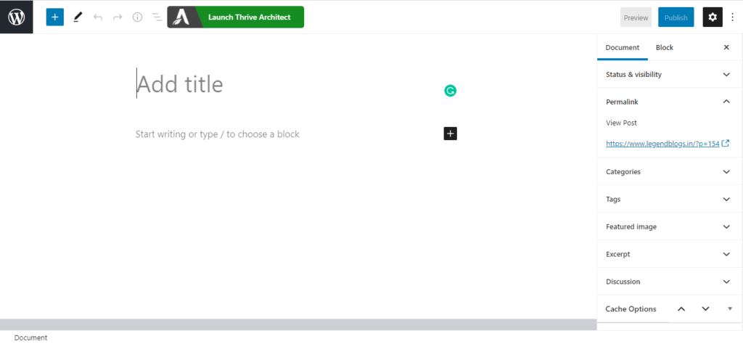Click the Grammarly icon in editor
The image size is (743, 344).
pyautogui.click(x=450, y=91)
